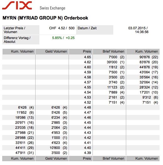
Task: Click Brief Volumen 7'500 (1)
Action: click(x=116, y=72)
